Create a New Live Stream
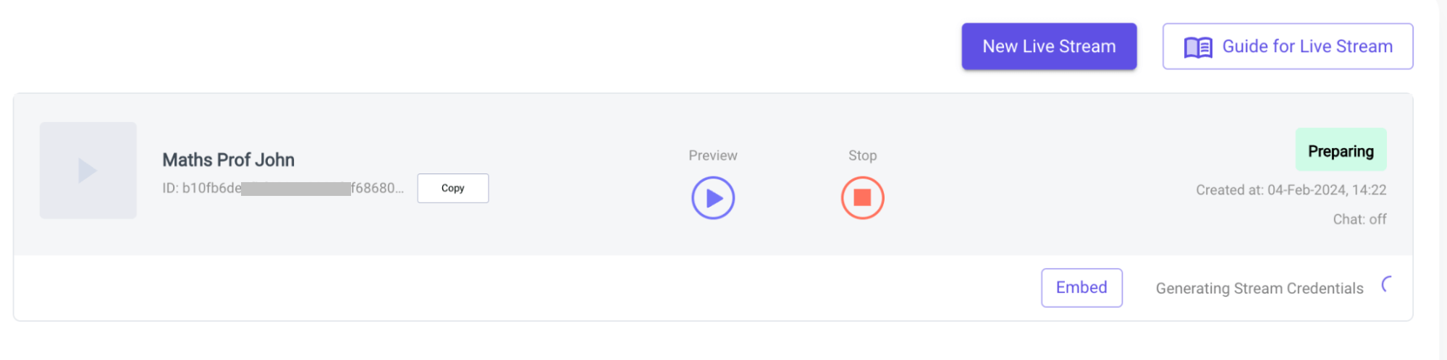Screen dimensions: 1447x360 (x=1049, y=46)
